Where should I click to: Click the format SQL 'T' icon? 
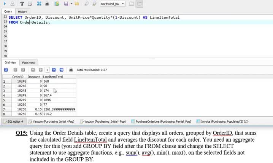pos(22,4)
